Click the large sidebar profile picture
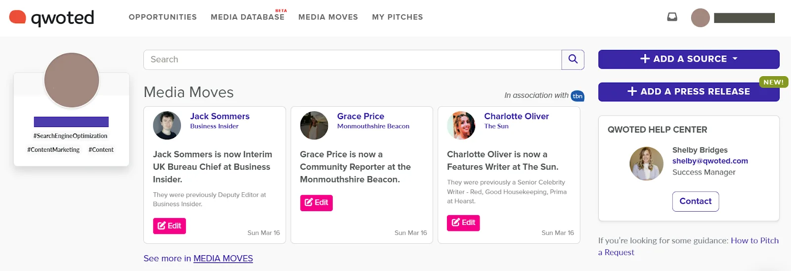The image size is (791, 271). 72,80
